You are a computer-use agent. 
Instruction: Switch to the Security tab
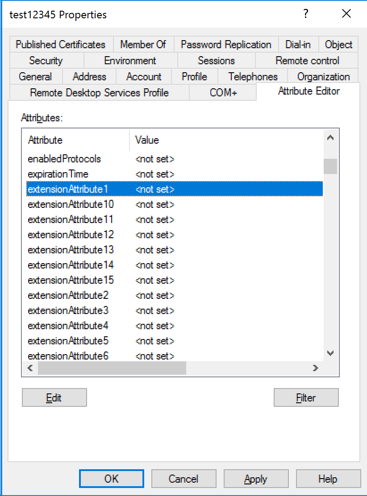(46, 60)
